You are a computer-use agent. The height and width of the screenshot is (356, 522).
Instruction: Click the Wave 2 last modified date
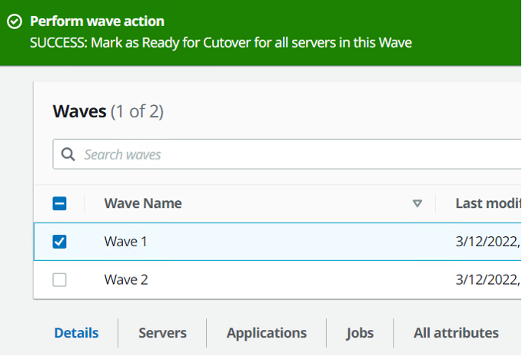487,280
